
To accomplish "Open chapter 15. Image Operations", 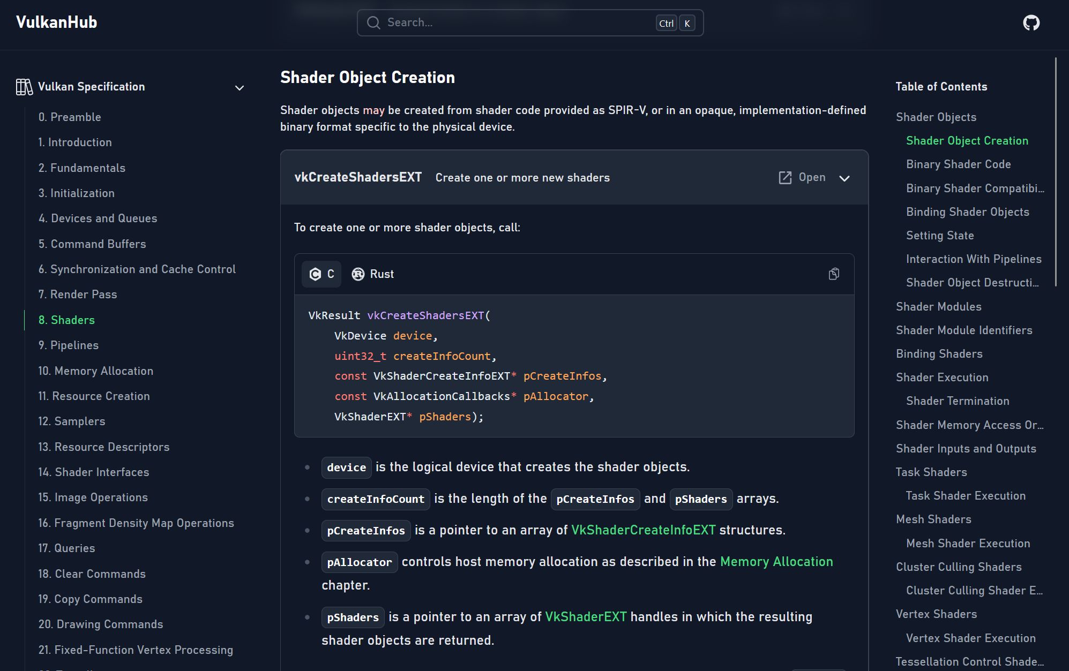I will 93,497.
